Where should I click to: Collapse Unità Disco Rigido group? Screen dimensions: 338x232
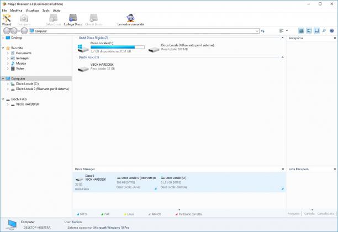click(x=282, y=38)
